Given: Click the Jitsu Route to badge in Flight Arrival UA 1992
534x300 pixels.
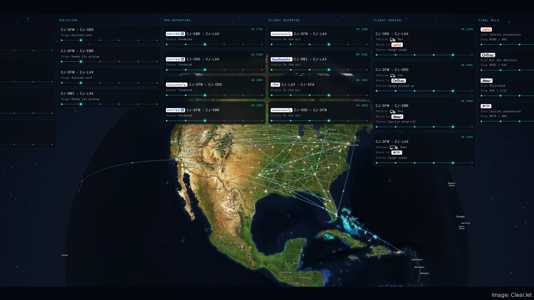Looking at the screenshot, I should pos(398,116).
